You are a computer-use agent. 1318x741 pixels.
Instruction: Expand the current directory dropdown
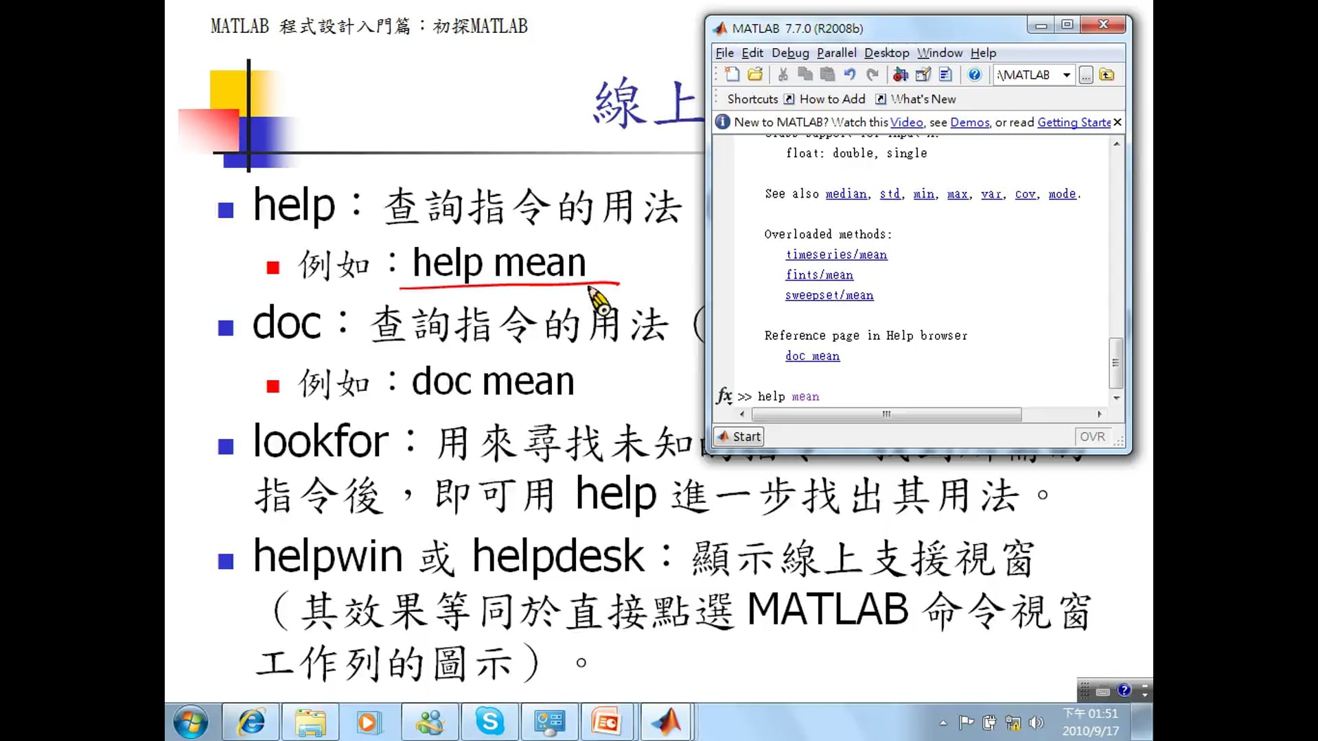(x=1066, y=75)
